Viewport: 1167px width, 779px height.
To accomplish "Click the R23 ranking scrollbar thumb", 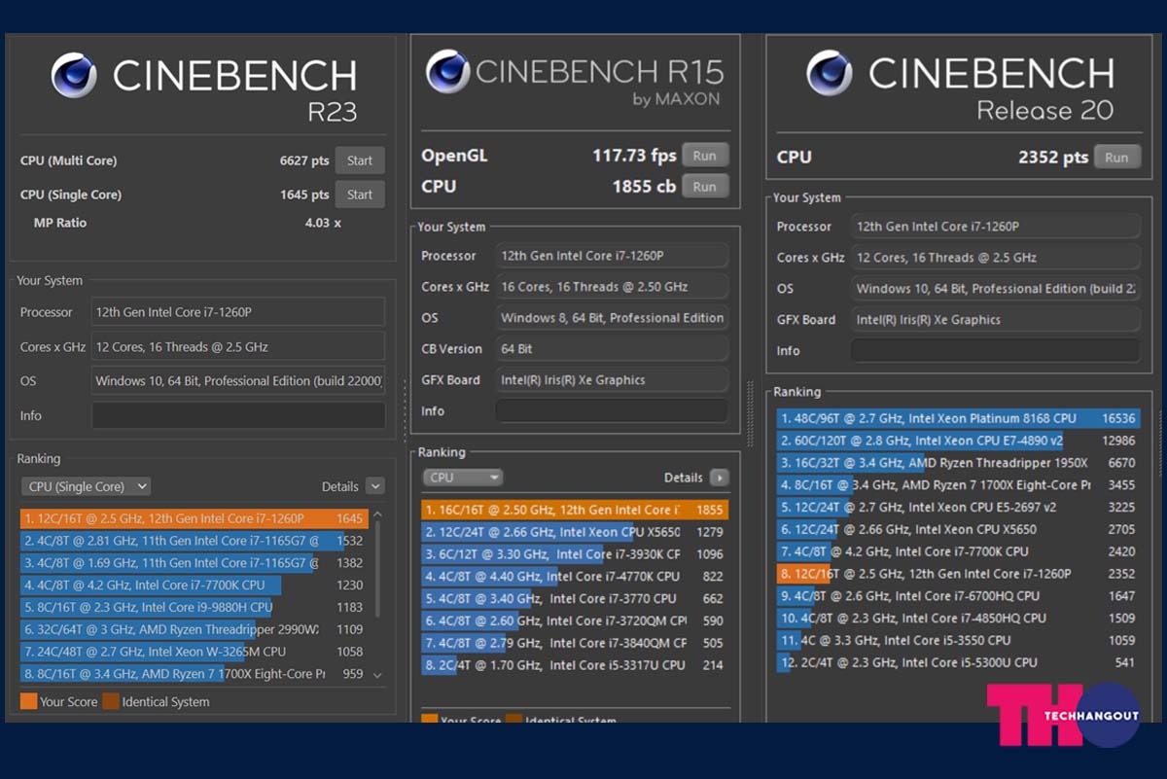I will tap(378, 569).
